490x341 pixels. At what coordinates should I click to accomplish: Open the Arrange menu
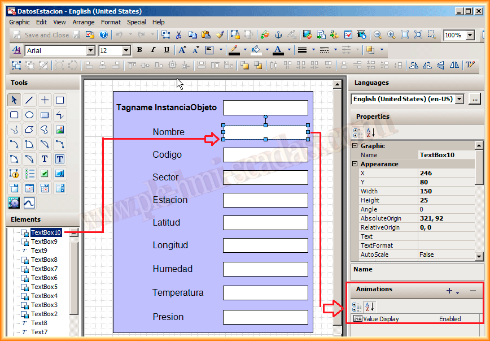point(84,22)
